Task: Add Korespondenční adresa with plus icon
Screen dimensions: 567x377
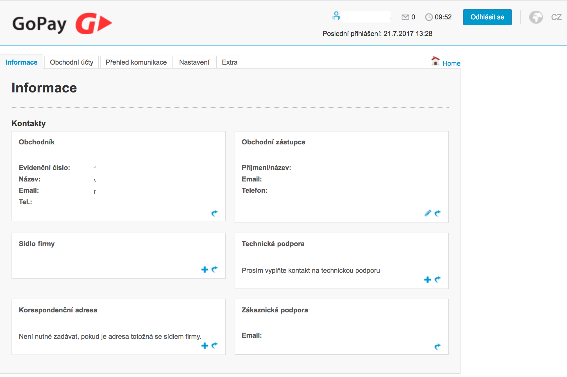Action: pyautogui.click(x=205, y=346)
